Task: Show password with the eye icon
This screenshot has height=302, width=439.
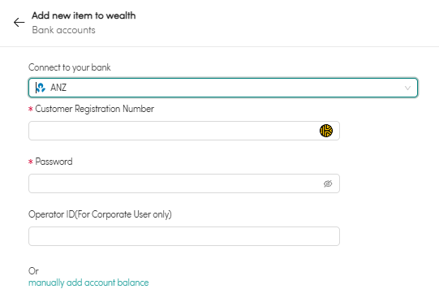Action: click(328, 183)
